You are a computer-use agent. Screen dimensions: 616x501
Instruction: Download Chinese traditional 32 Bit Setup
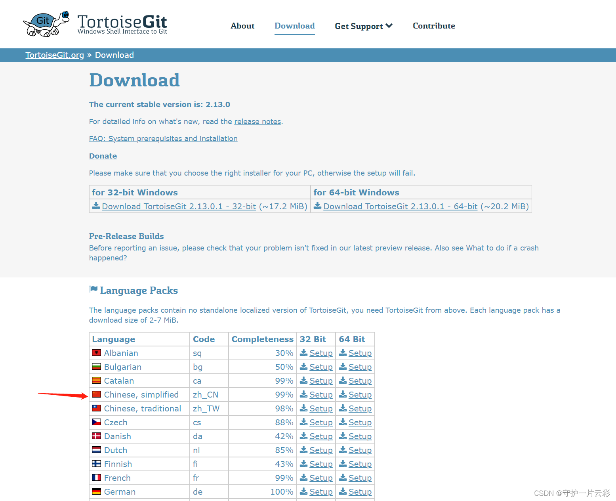pos(321,409)
